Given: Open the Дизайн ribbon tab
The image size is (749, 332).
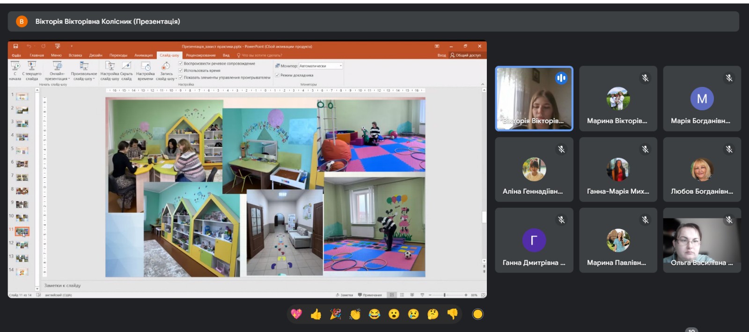Looking at the screenshot, I should pos(96,55).
